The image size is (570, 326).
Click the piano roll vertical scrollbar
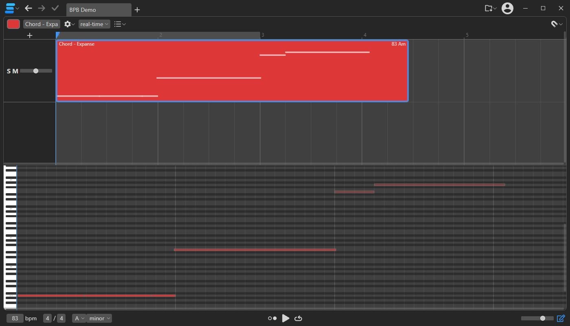(x=564, y=258)
